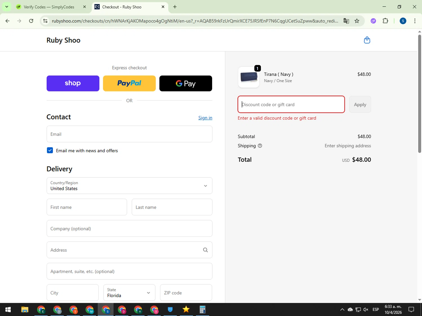
Task: Reload the checkout page
Action: click(x=31, y=21)
